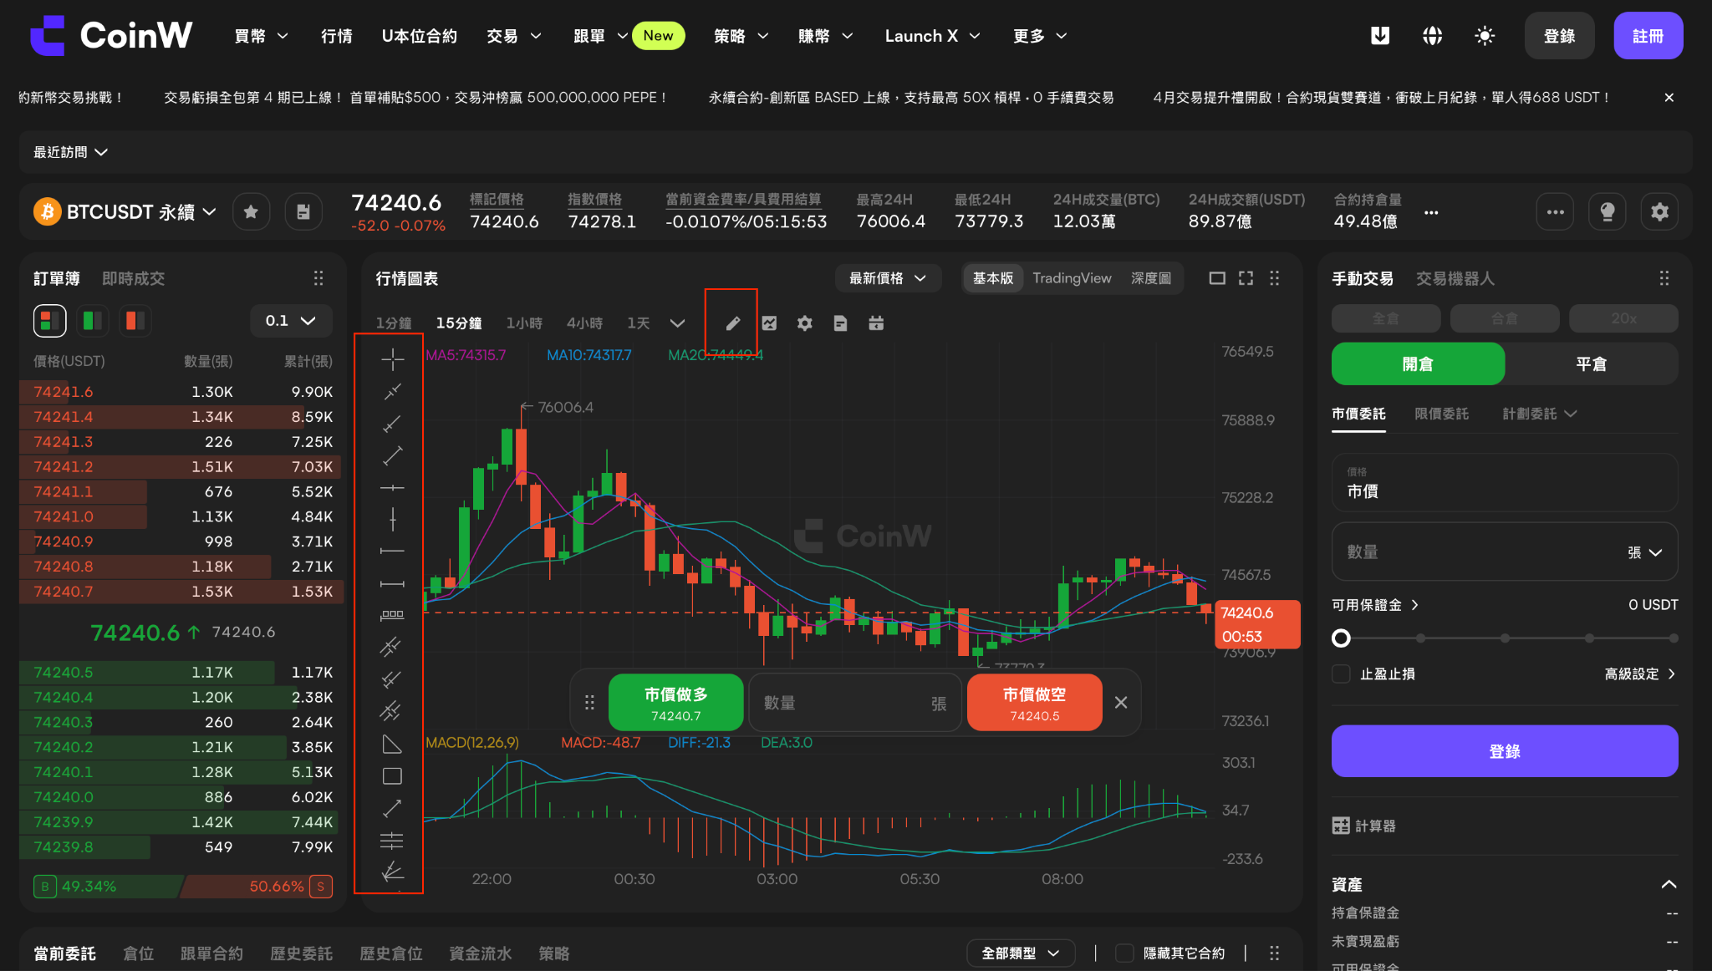Open the 全部類型 filter dropdown

coord(1021,953)
